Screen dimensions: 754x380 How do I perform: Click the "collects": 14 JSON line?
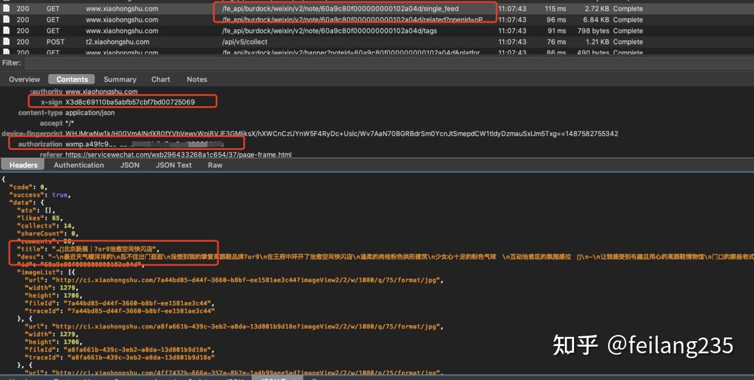(46, 226)
